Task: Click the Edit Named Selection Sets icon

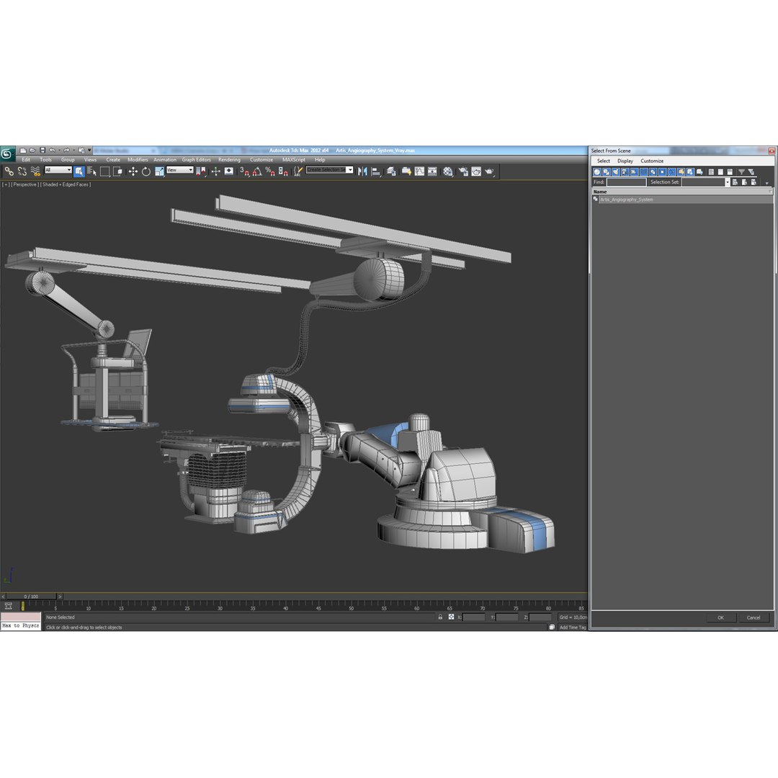Action: coord(298,171)
